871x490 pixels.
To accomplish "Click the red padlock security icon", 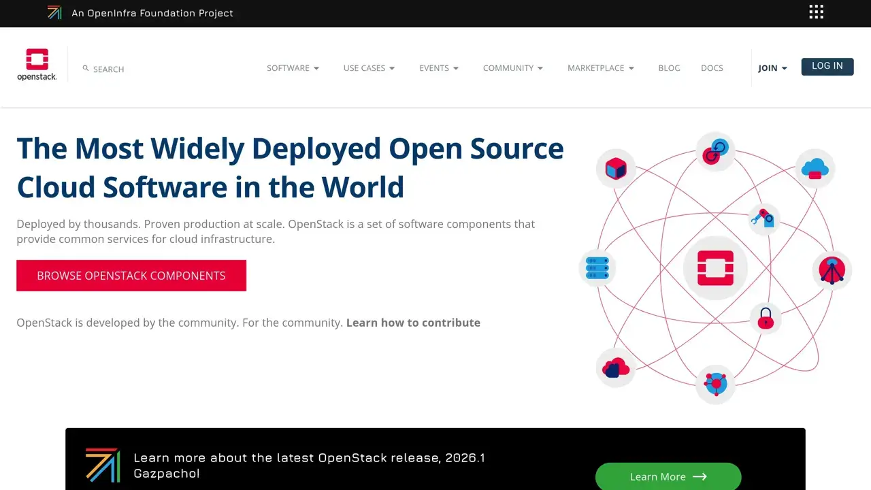I will pyautogui.click(x=766, y=318).
